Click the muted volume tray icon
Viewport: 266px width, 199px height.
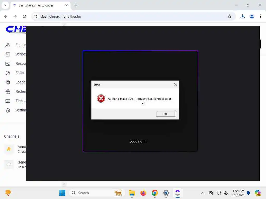[226, 193]
